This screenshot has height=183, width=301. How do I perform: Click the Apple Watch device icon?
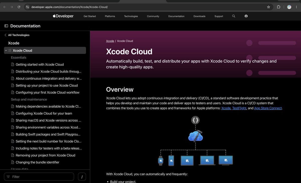tap(161, 161)
